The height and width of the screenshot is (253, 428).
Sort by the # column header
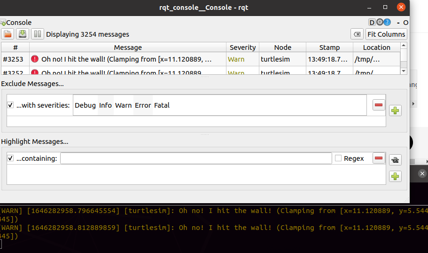pyautogui.click(x=16, y=47)
